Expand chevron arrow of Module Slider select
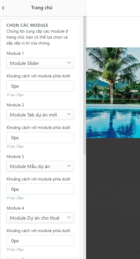The image size is (140, 259). point(69,63)
